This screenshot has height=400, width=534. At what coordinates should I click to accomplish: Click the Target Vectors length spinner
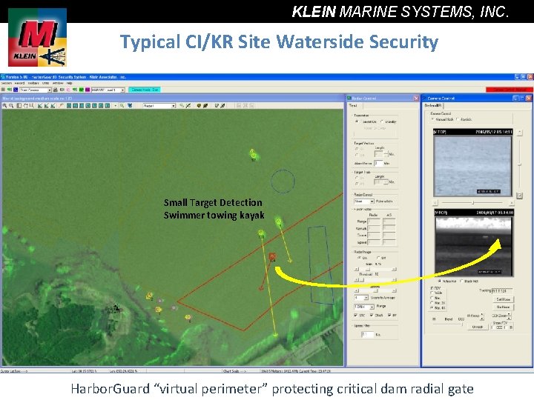386,154
